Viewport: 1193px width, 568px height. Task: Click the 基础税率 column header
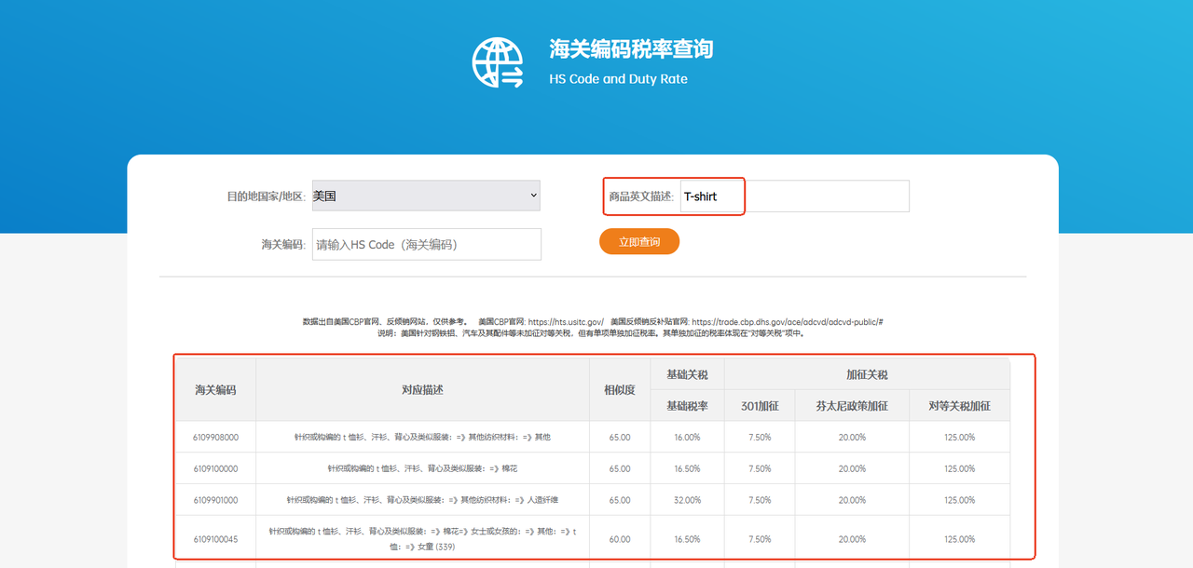687,406
